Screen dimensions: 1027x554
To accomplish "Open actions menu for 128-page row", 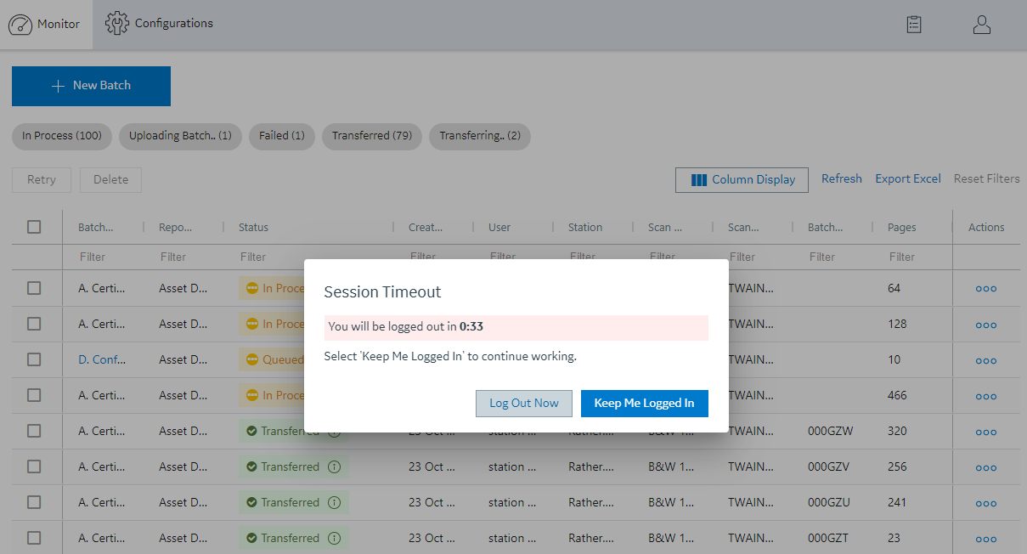I will pos(986,325).
